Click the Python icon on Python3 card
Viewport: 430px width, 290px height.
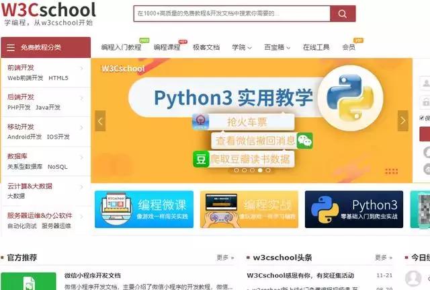(x=325, y=209)
